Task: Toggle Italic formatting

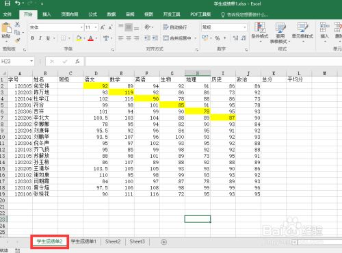Action: click(40, 38)
